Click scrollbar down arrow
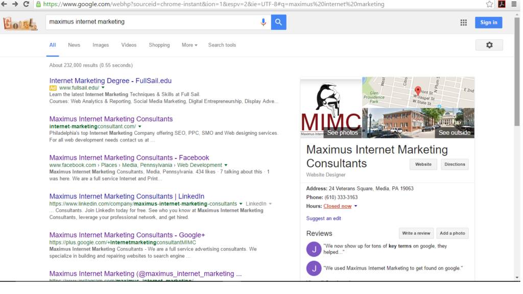Screen dimensions: 523x294 pos(517,277)
